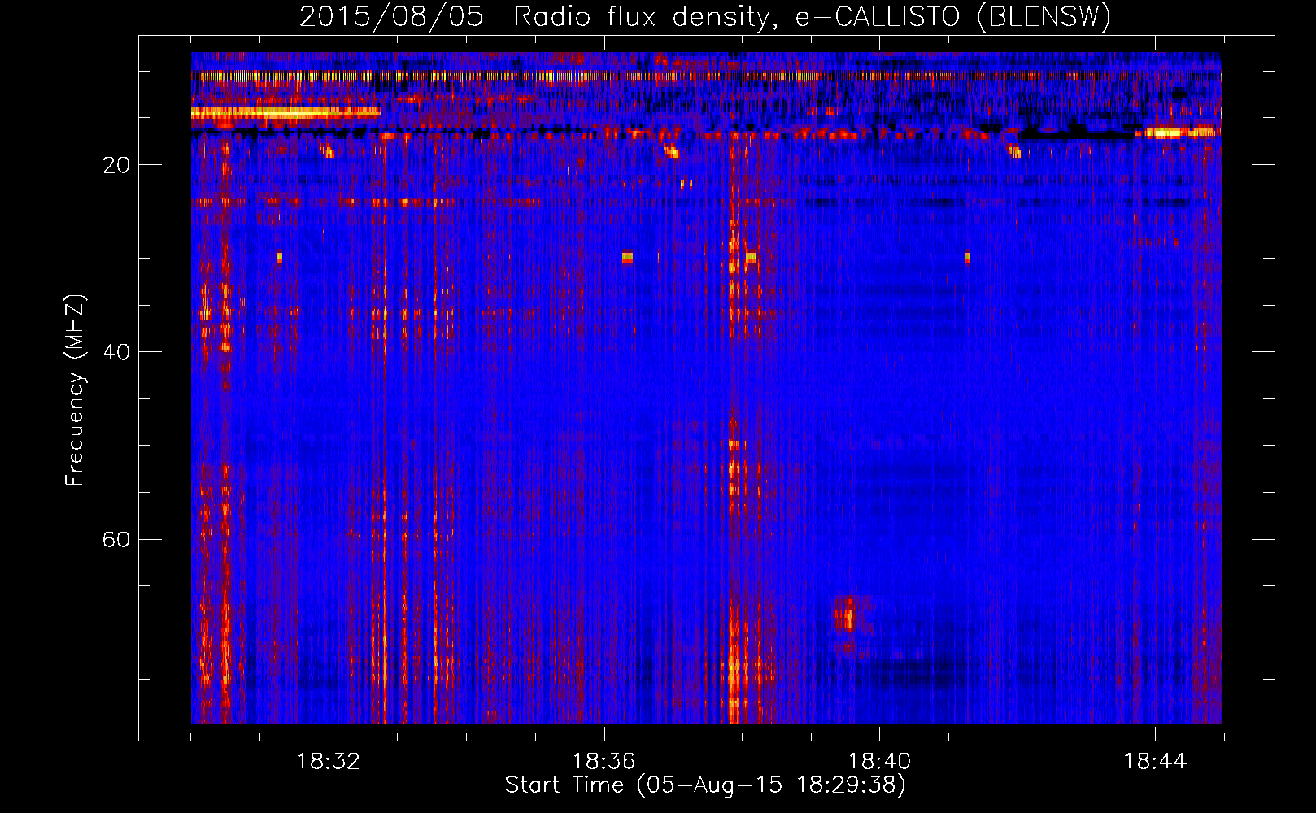Viewport: 1316px width, 813px height.
Task: Click the 18:32 time tick label
Action: coord(329,762)
